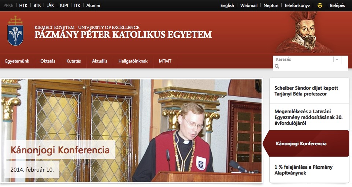The image size is (352, 187).
Task: Open the Egyetemünk menu
Action: pyautogui.click(x=17, y=61)
